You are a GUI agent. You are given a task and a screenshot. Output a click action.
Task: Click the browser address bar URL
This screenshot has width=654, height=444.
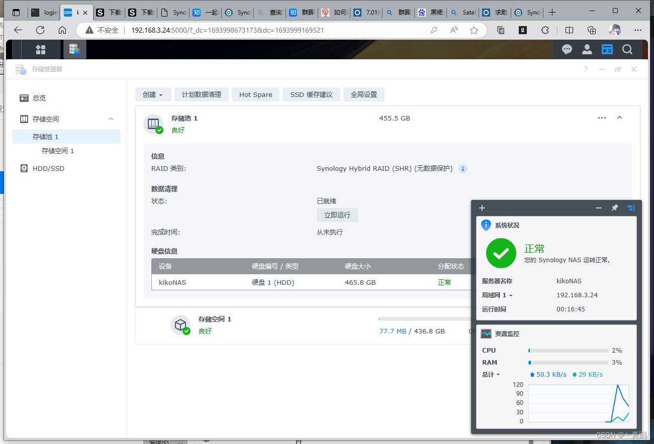227,30
